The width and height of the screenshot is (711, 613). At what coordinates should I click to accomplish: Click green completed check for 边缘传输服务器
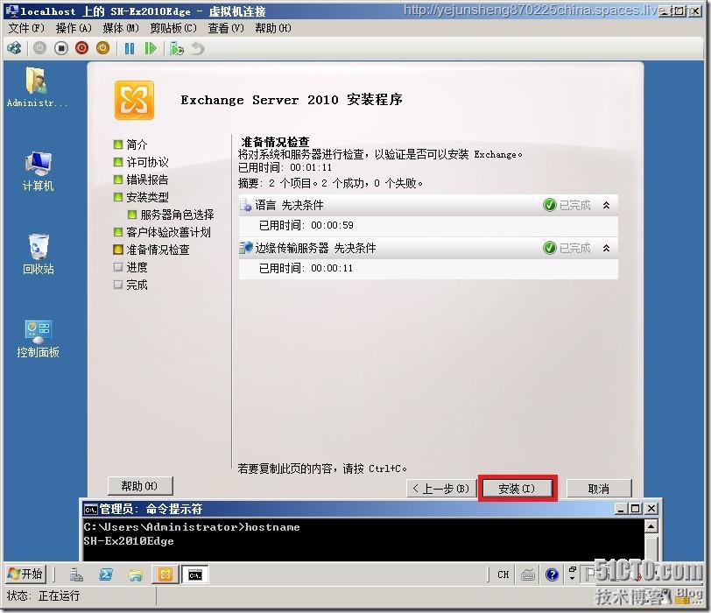550,248
